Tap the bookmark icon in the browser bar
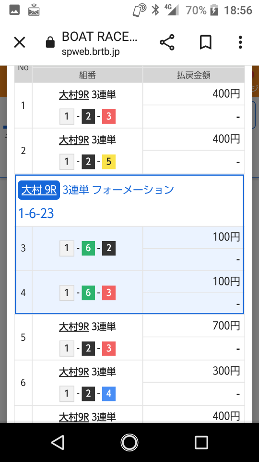The width and height of the screenshot is (259, 462). [x=206, y=42]
